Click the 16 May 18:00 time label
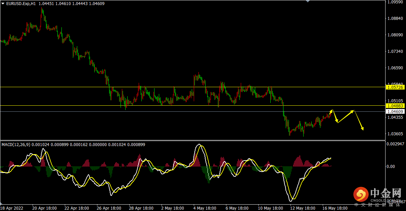Screen dimensions: 406x211 335,208
